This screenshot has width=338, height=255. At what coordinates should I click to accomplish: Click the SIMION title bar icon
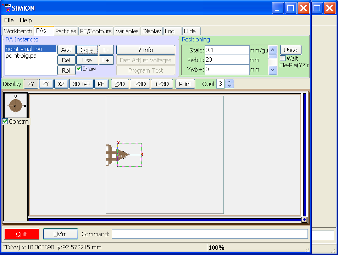[x=7, y=8]
